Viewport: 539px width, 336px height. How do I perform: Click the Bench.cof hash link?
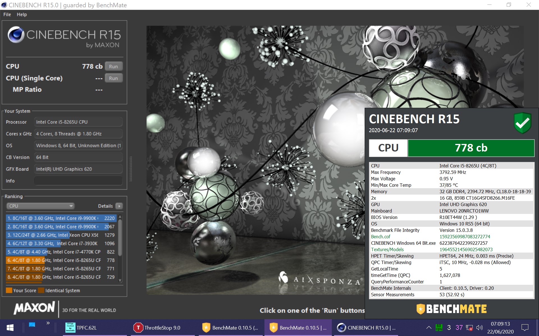(x=465, y=237)
